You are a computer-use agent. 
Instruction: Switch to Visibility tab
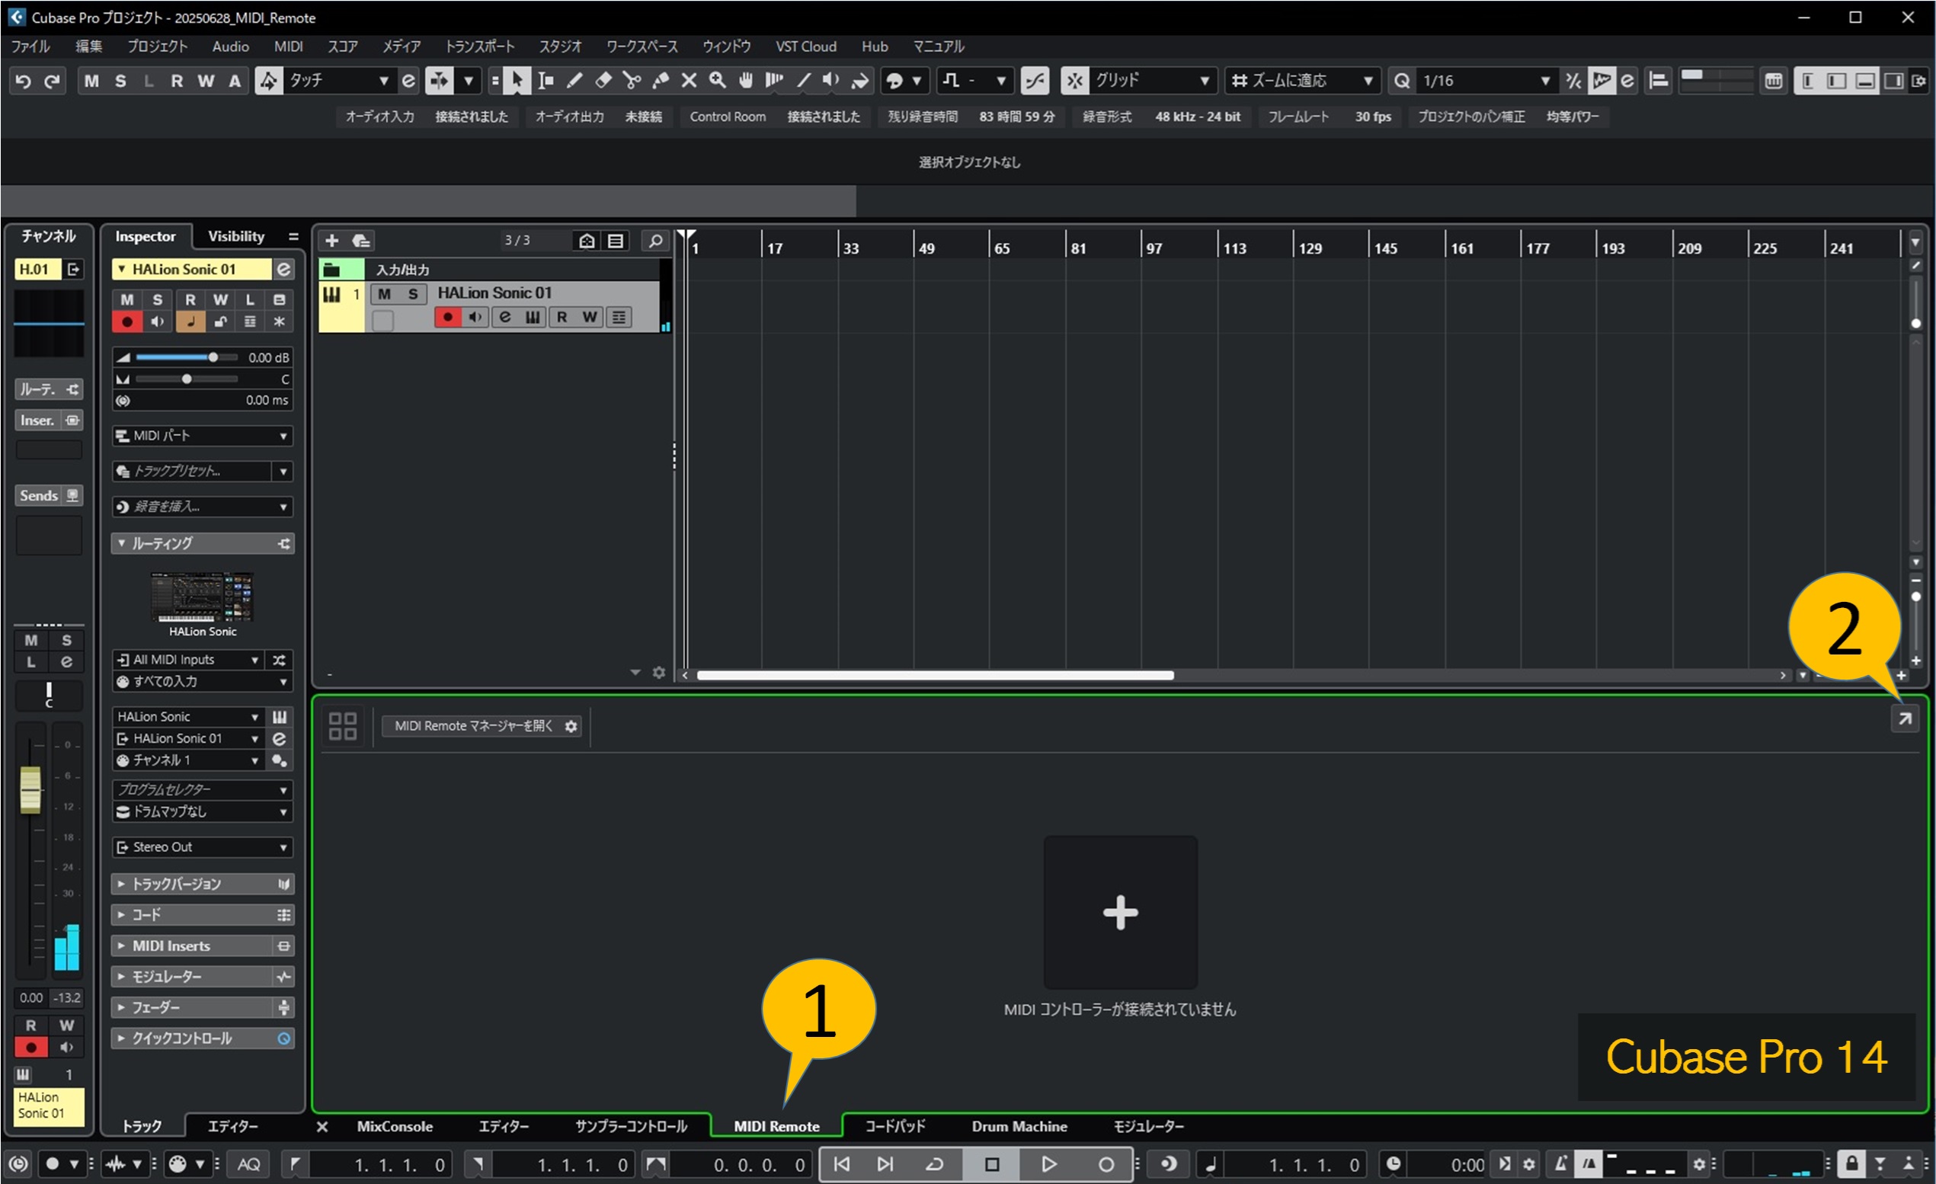click(x=235, y=236)
